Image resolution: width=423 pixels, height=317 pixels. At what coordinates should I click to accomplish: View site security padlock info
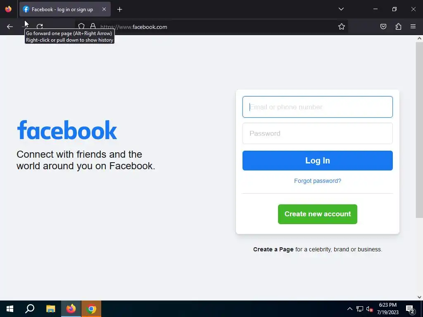[93, 26]
